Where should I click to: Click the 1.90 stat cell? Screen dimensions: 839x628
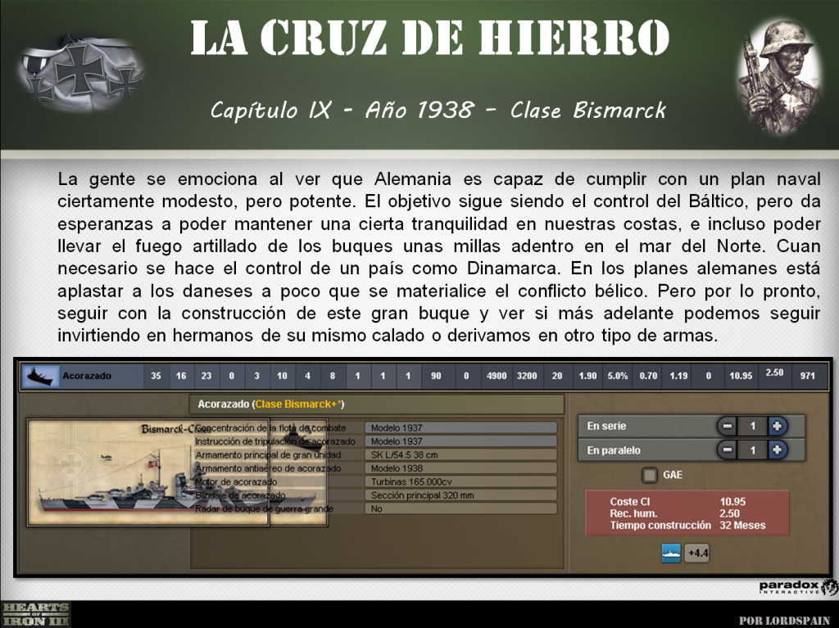587,376
